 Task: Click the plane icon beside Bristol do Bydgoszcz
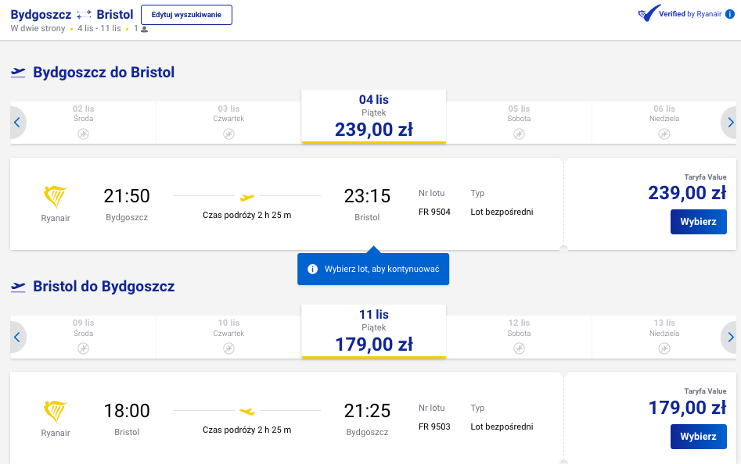[18, 287]
